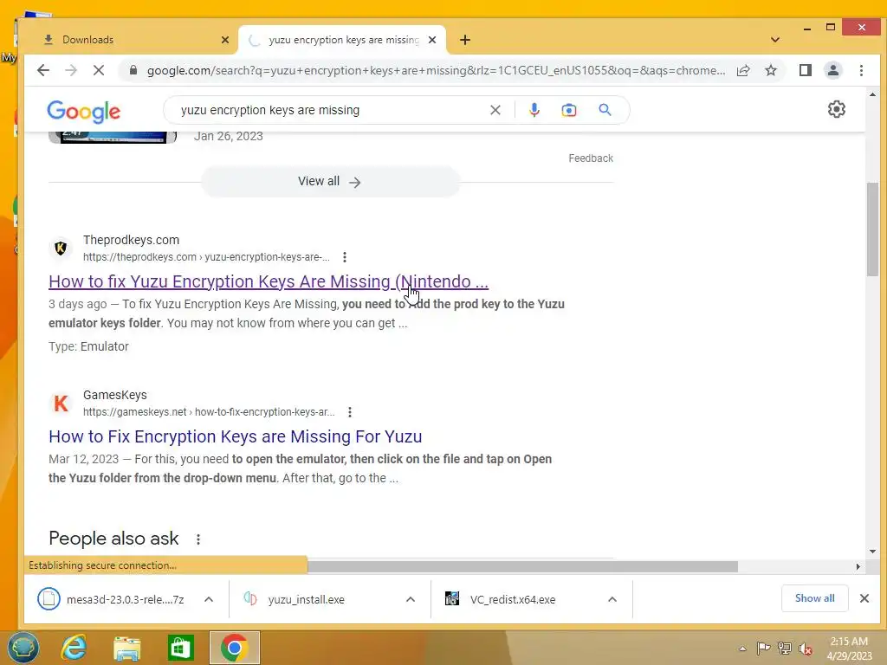Open Chrome three-dot menu
This screenshot has height=665, width=887.
pyautogui.click(x=861, y=70)
